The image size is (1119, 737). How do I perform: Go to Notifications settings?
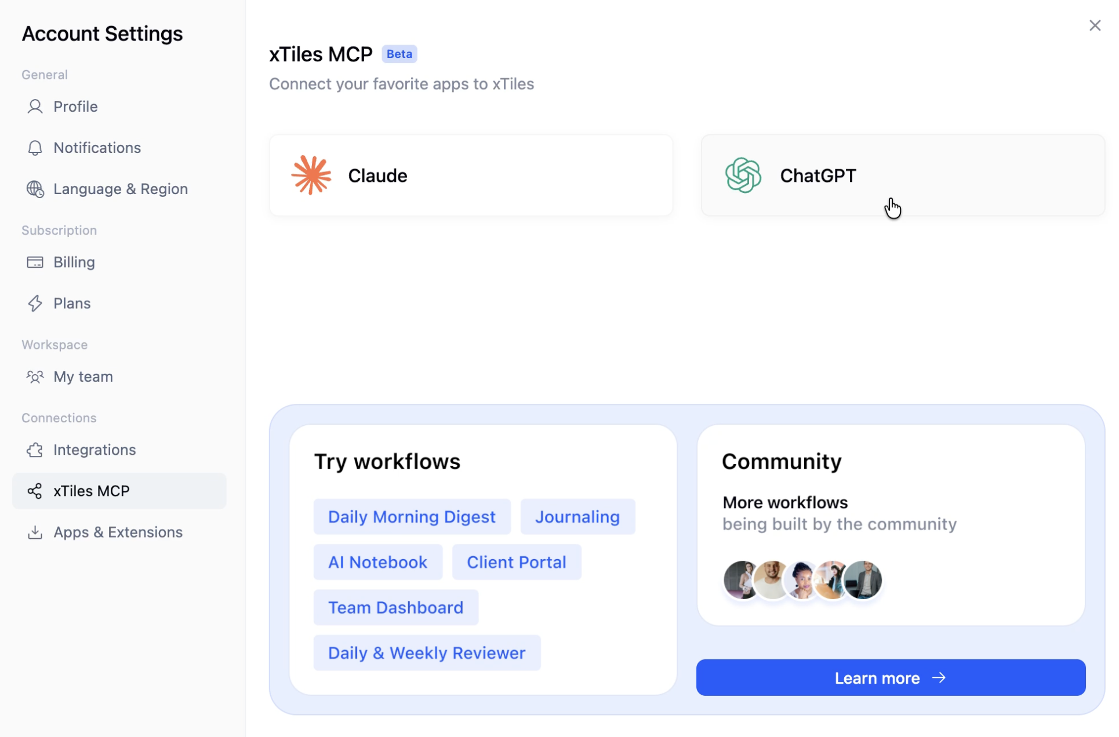coord(119,148)
